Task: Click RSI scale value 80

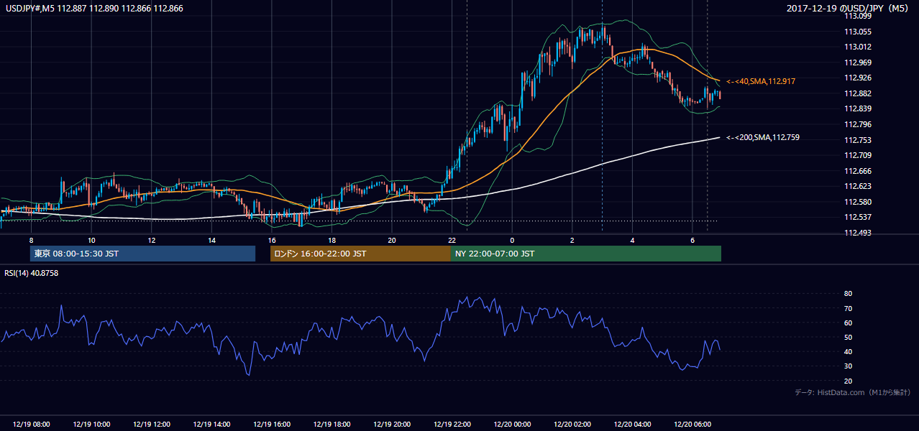Action: (x=848, y=294)
